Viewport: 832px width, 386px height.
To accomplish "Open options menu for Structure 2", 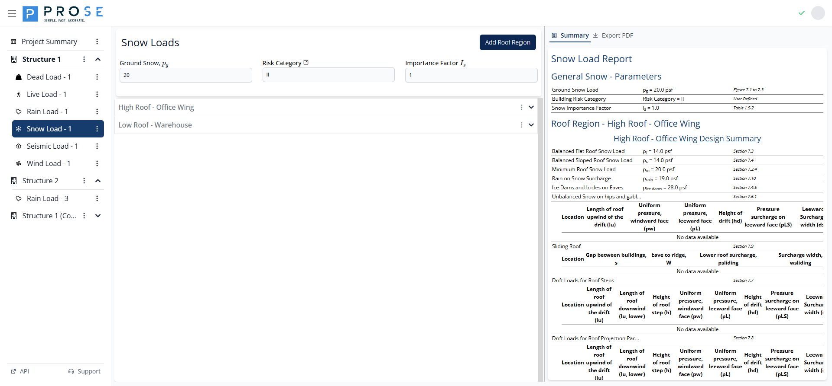I will pos(84,181).
